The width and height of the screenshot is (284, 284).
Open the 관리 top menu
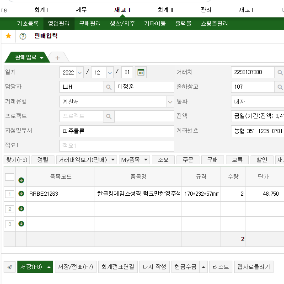coord(206,10)
